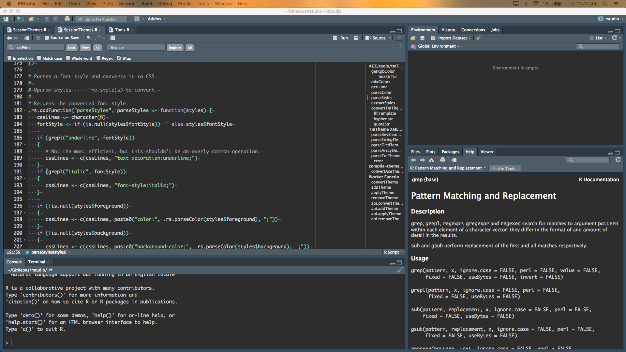
Task: Refresh the Help page with the reload icon
Action: pyautogui.click(x=618, y=160)
